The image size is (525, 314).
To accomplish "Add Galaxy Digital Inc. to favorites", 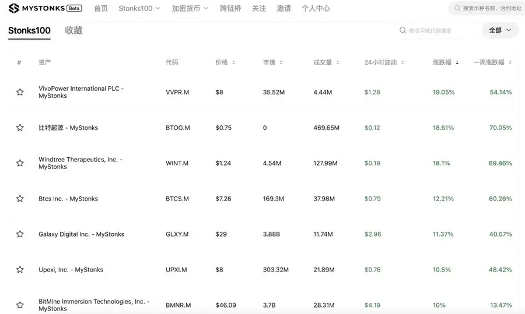I will 20,234.
